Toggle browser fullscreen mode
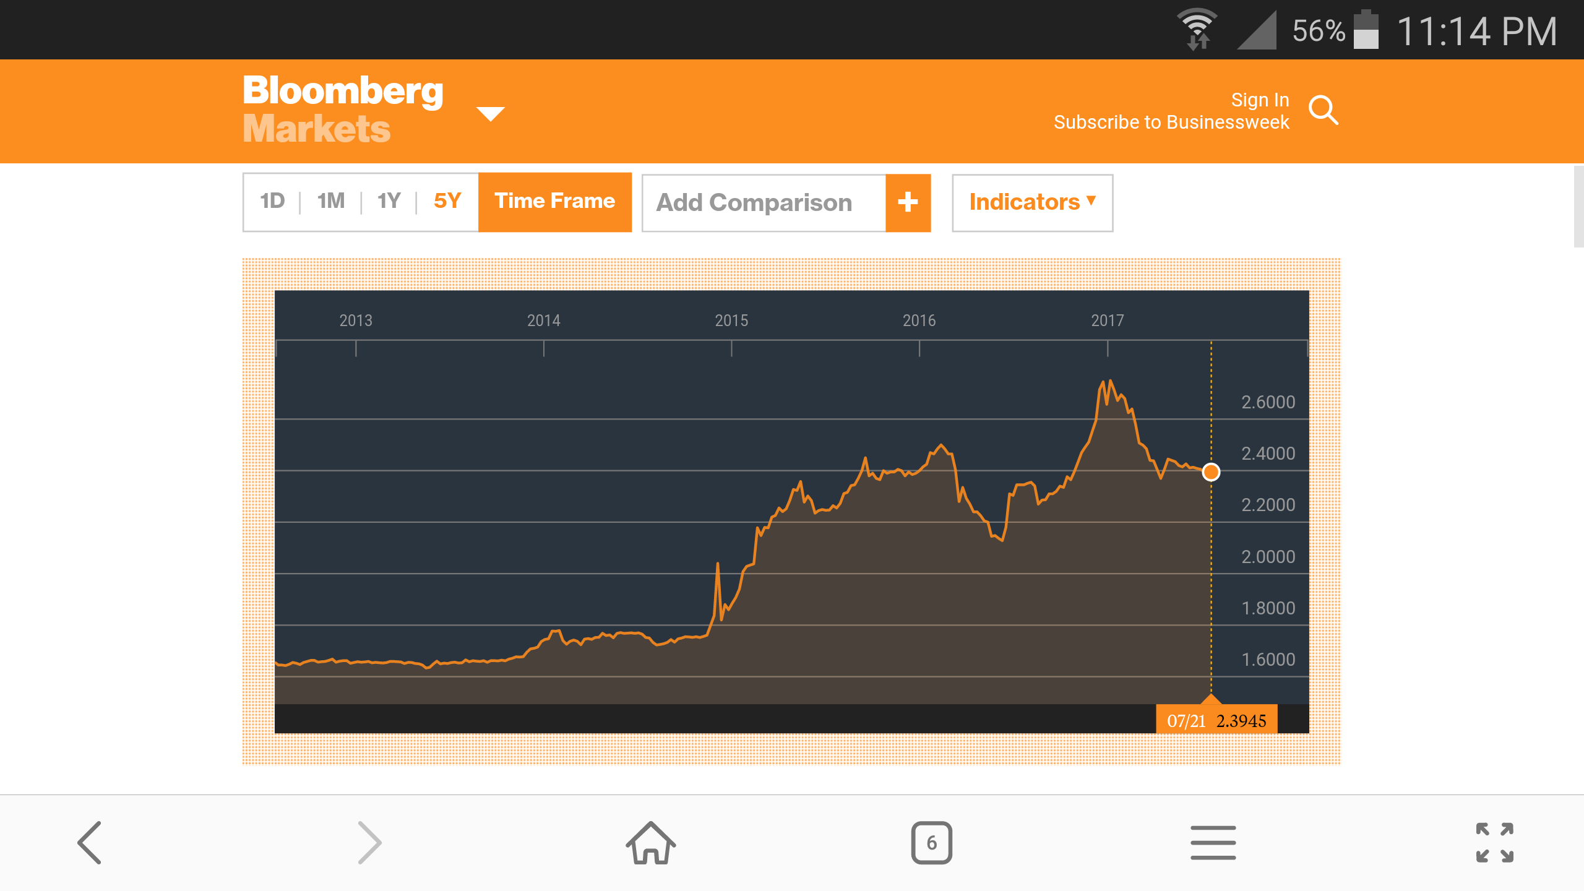Viewport: 1584px width, 891px height. [1494, 843]
